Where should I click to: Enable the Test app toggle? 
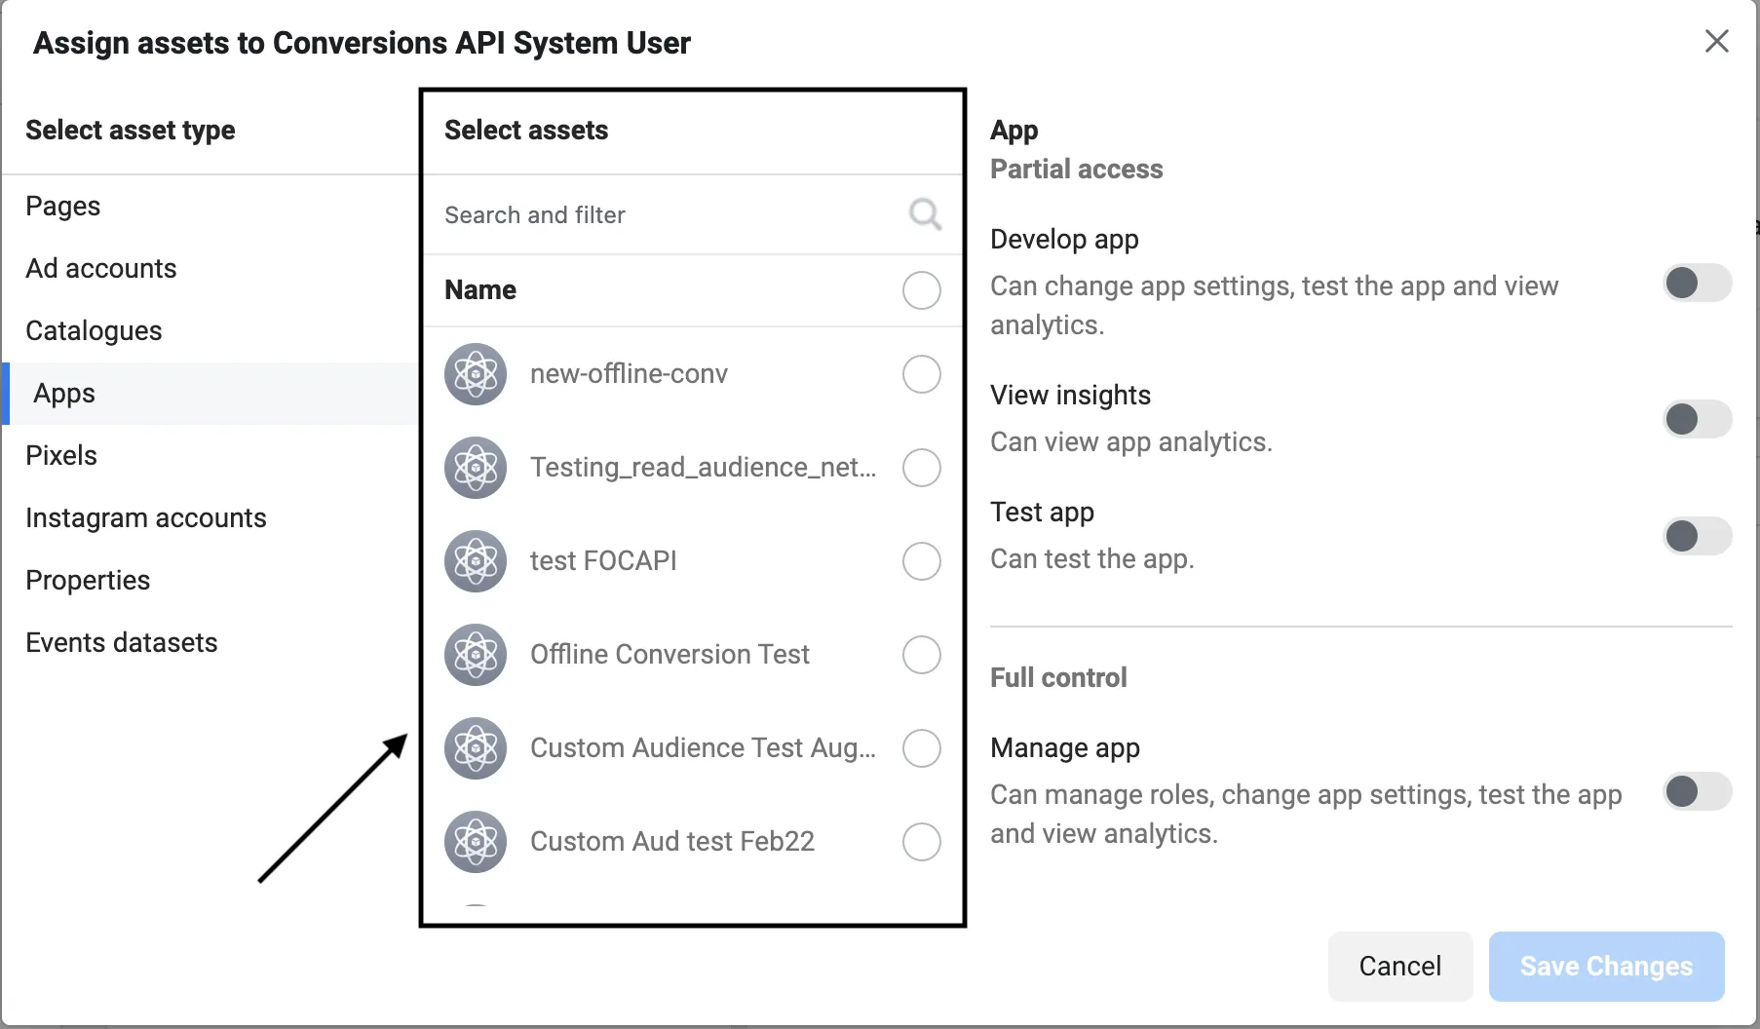pos(1697,536)
